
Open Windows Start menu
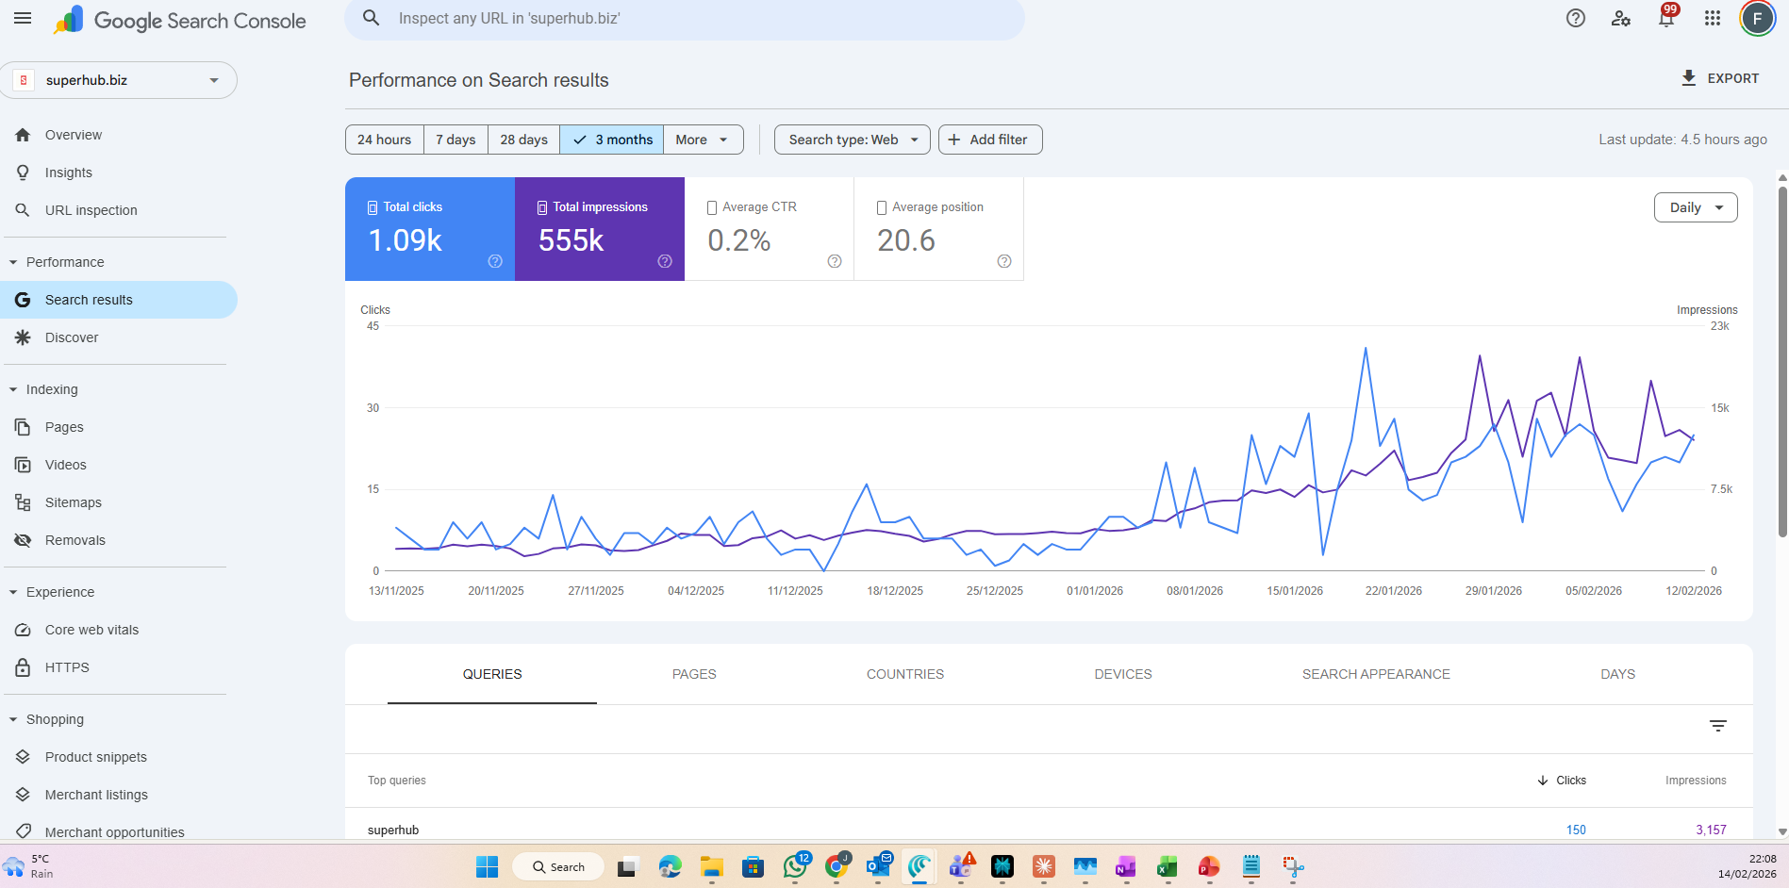point(487,866)
